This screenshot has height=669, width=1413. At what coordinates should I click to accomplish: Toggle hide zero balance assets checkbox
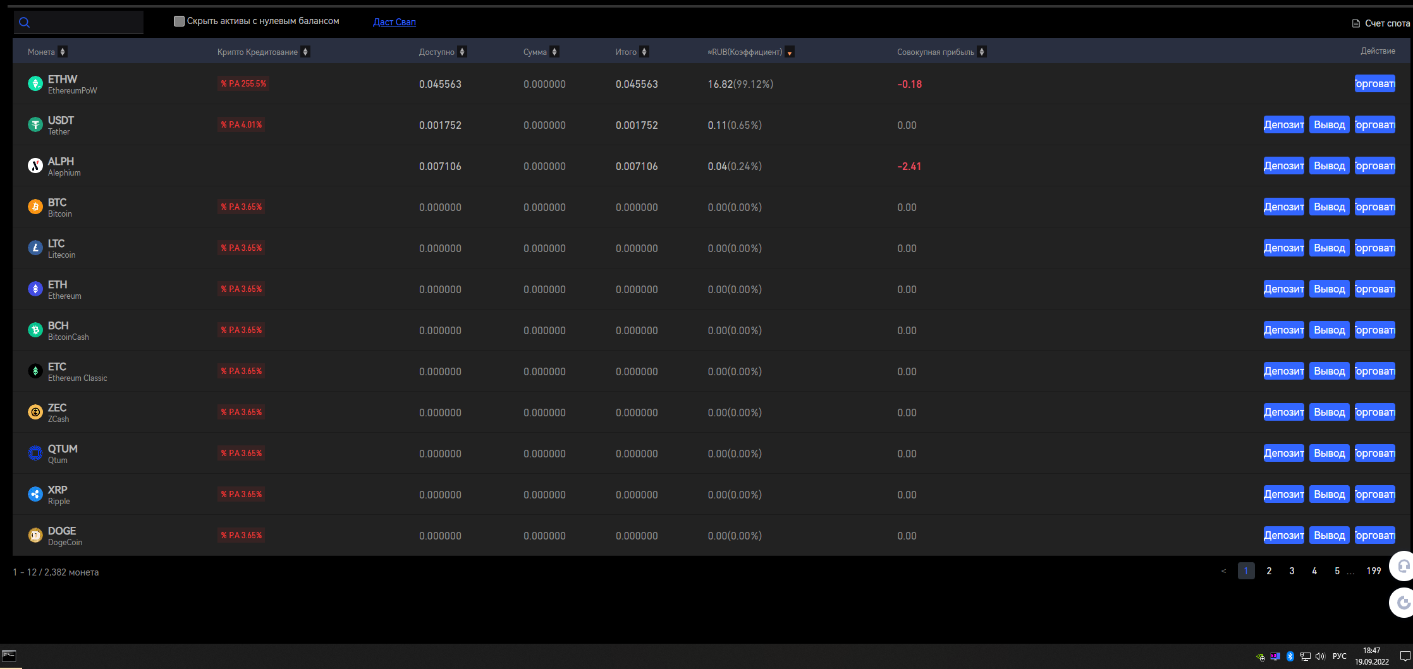click(x=179, y=21)
